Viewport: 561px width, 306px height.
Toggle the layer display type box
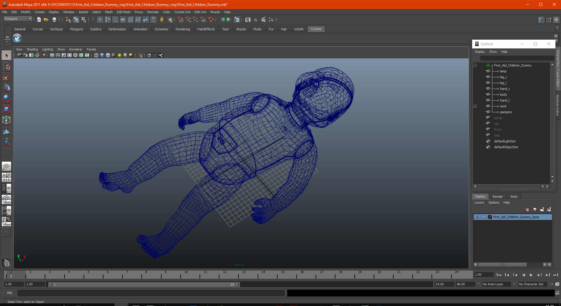pos(484,217)
